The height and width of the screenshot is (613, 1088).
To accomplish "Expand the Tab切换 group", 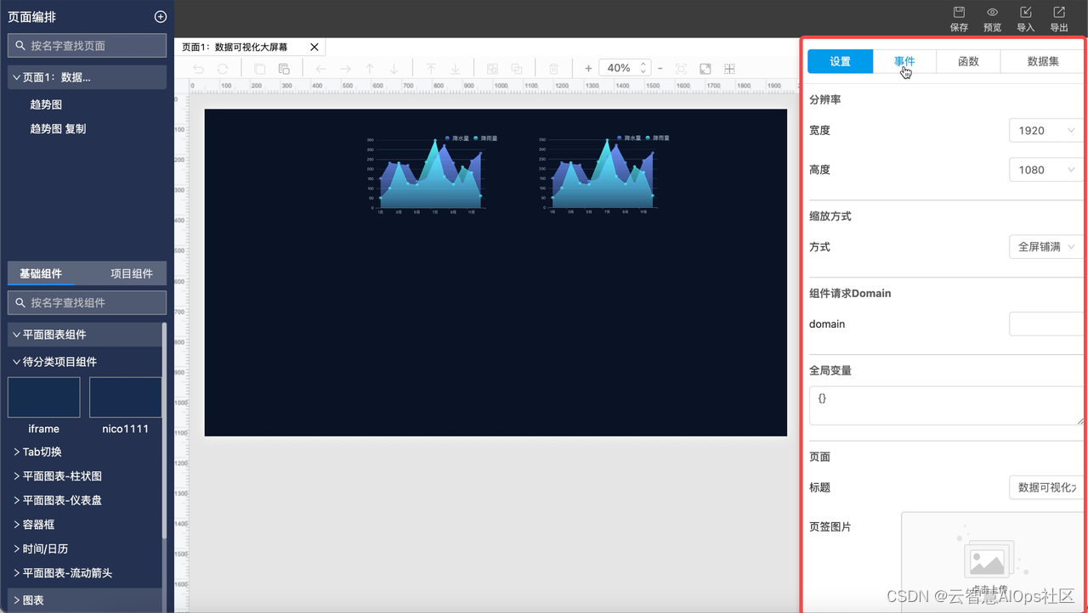I will 16,453.
